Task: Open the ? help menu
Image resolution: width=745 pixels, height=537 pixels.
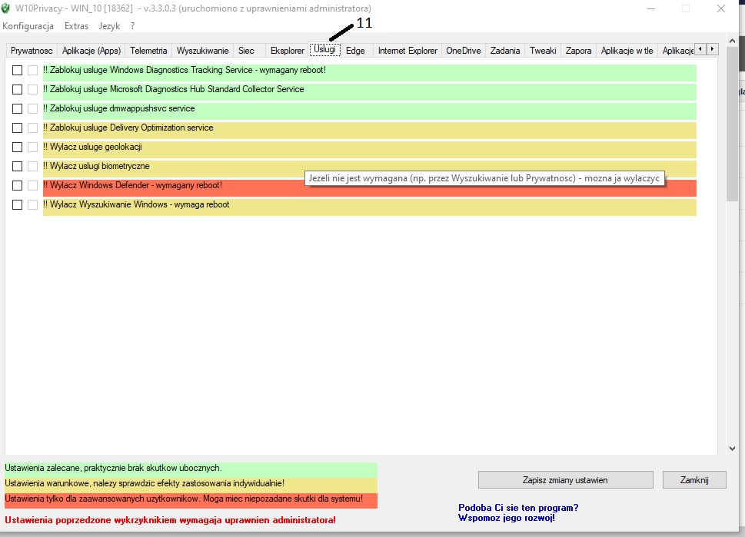Action: 132,26
